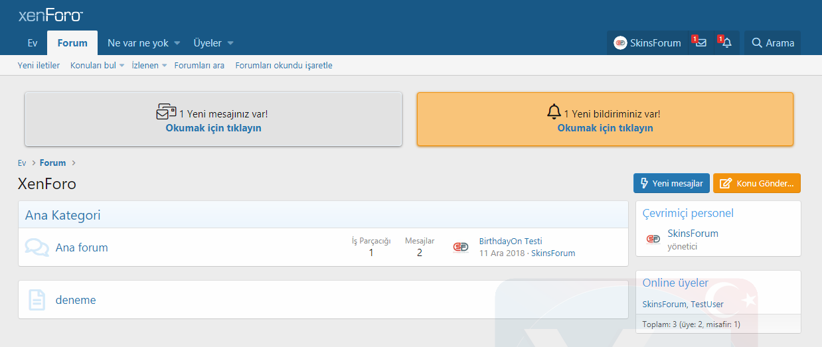Click the large bell icon in notification banner
Image resolution: width=822 pixels, height=347 pixels.
click(554, 112)
